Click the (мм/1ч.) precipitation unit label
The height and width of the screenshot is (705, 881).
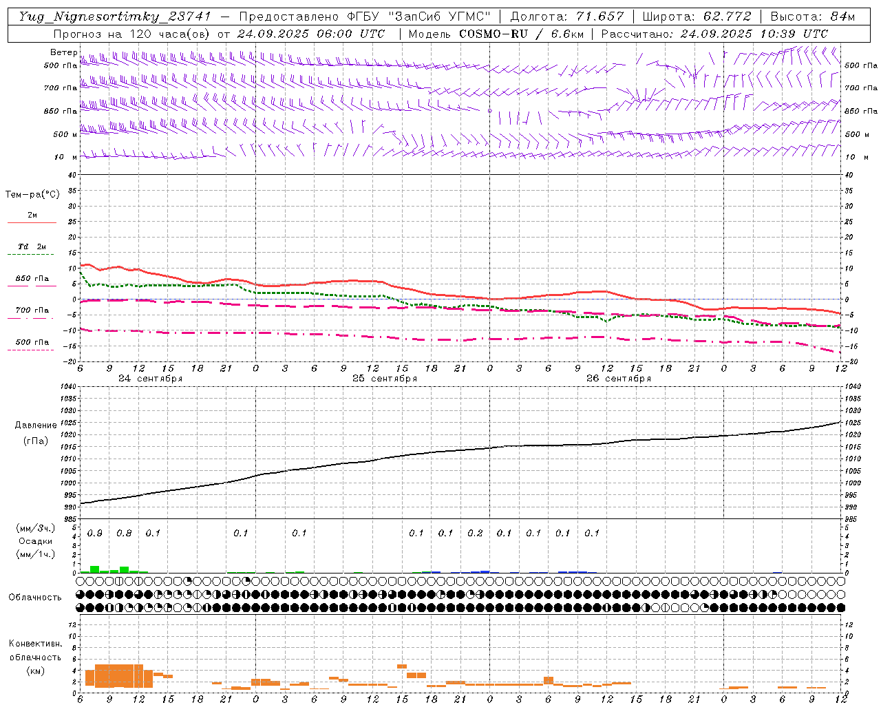click(x=36, y=554)
